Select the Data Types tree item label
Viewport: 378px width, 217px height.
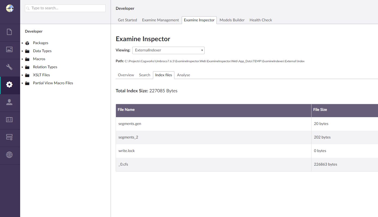pyautogui.click(x=42, y=51)
